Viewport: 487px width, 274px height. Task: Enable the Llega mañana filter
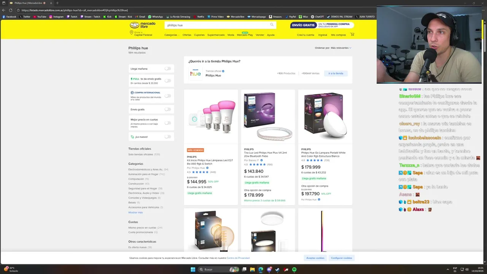click(x=167, y=68)
